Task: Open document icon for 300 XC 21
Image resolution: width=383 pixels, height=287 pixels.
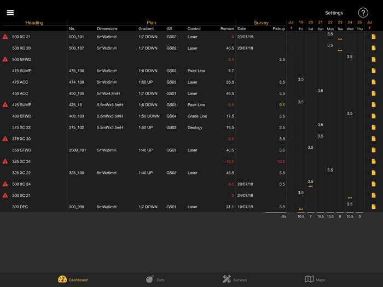Action: click(x=374, y=196)
